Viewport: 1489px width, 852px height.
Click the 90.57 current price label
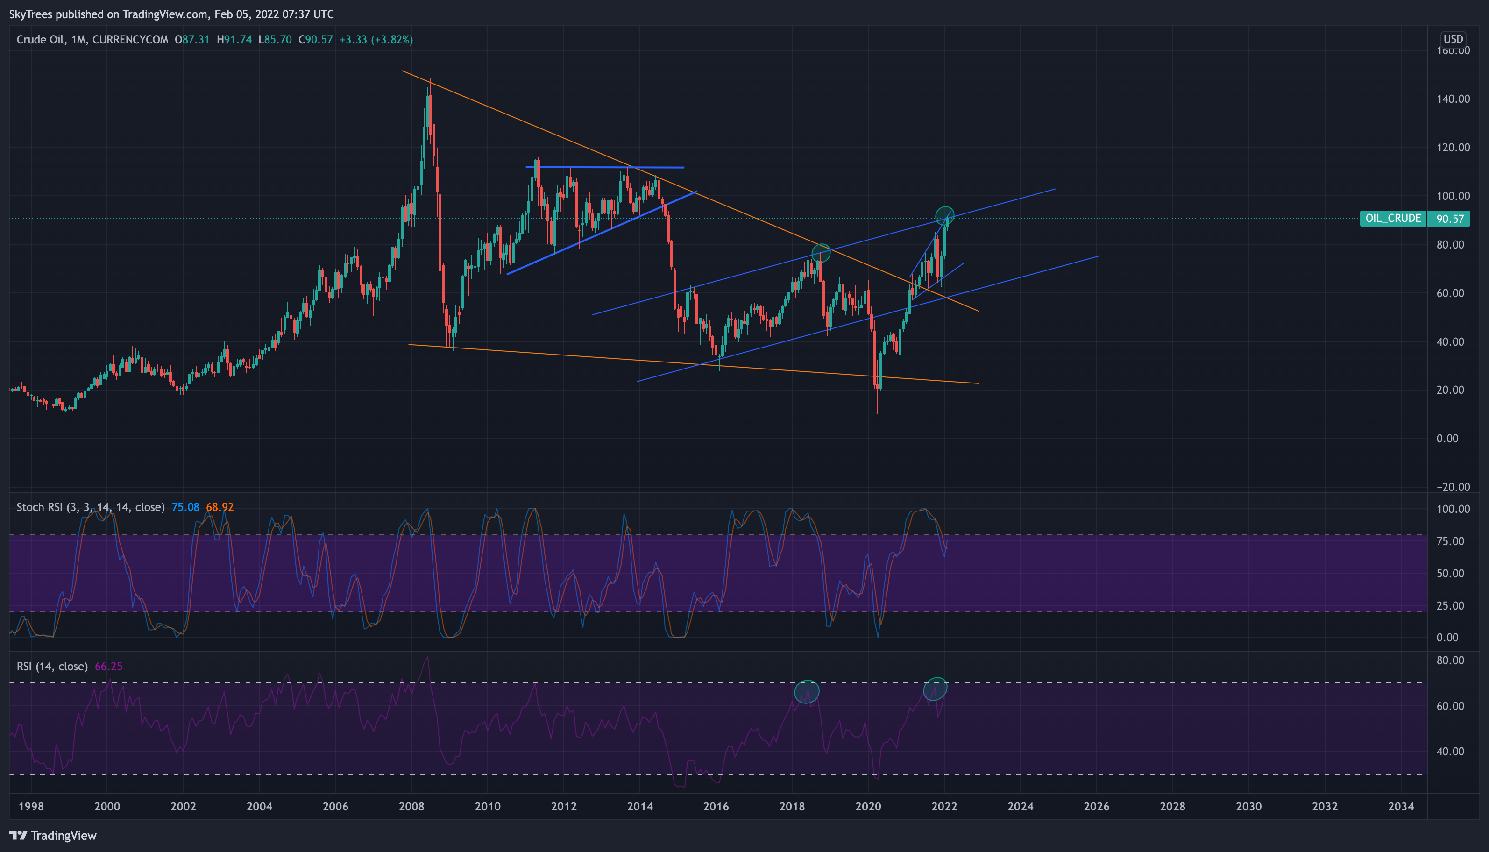1450,219
